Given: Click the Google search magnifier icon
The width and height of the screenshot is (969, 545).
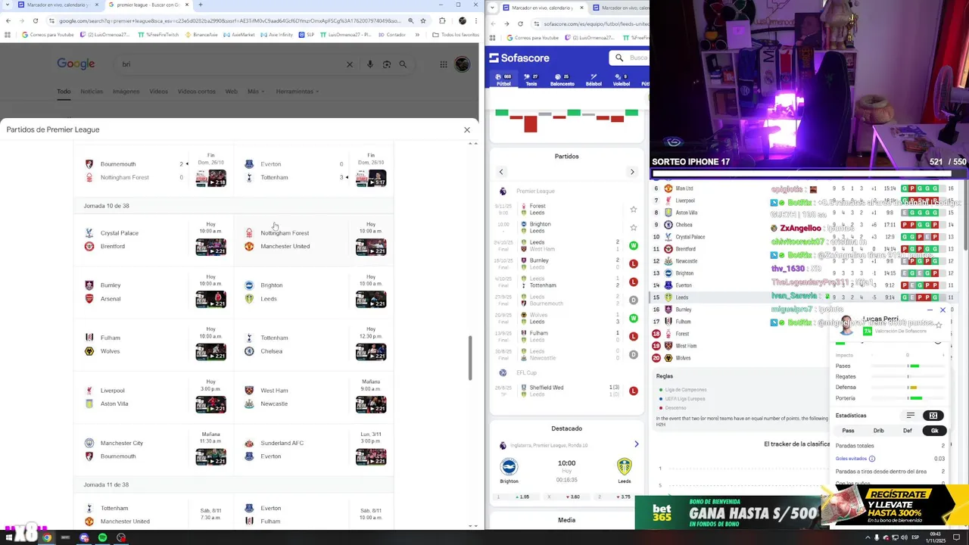Looking at the screenshot, I should tap(403, 64).
